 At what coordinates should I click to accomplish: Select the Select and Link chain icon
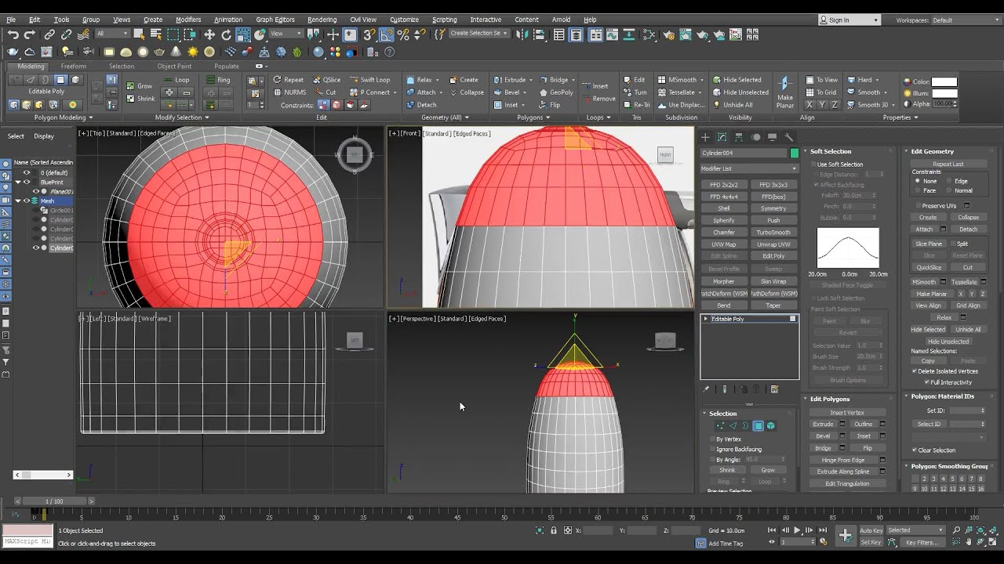49,34
